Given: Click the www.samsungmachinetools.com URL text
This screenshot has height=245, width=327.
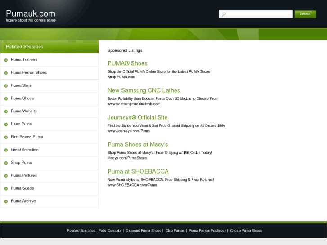Looking at the screenshot, I should tap(134, 104).
